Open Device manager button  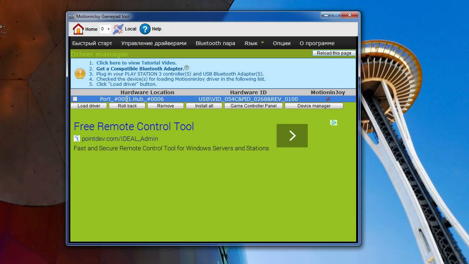coord(314,106)
